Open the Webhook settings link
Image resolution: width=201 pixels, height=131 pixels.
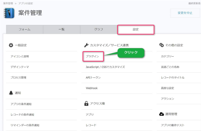(x=92, y=88)
